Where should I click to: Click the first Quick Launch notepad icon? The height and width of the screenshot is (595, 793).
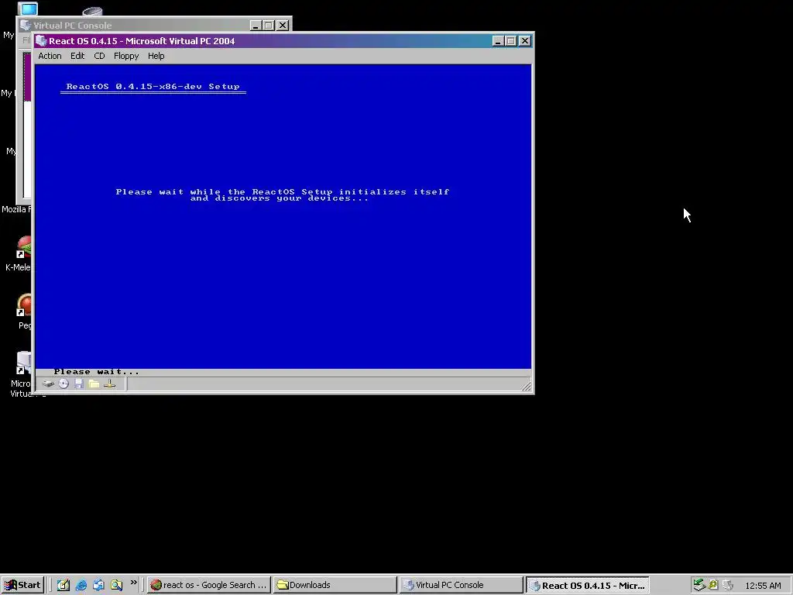tap(64, 585)
